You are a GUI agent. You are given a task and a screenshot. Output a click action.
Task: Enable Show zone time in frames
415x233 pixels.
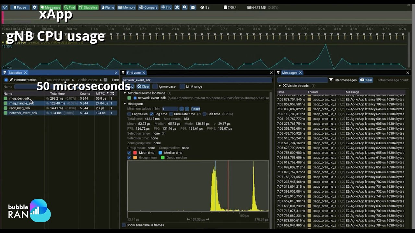pyautogui.click(x=124, y=225)
